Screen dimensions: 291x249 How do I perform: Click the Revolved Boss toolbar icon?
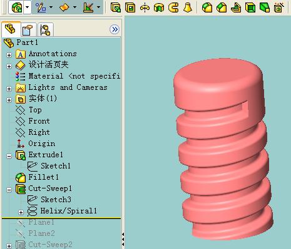click(x=145, y=7)
